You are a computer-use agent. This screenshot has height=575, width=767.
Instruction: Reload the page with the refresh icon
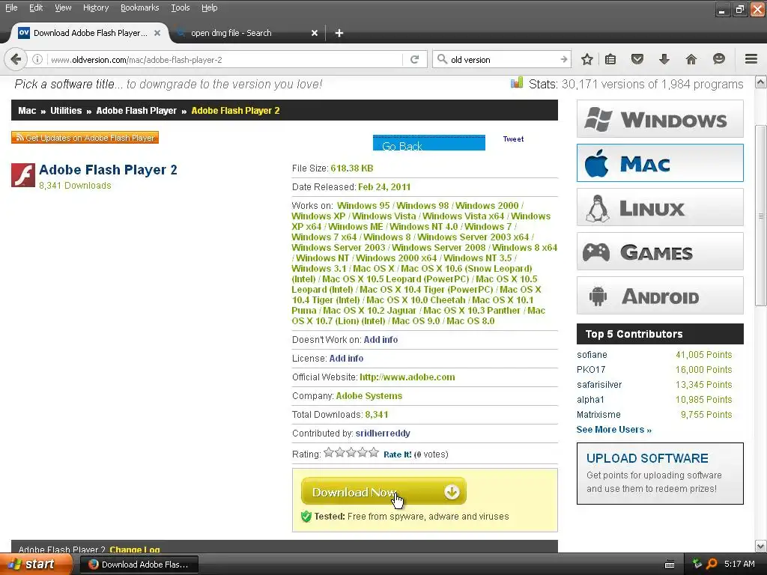tap(415, 60)
